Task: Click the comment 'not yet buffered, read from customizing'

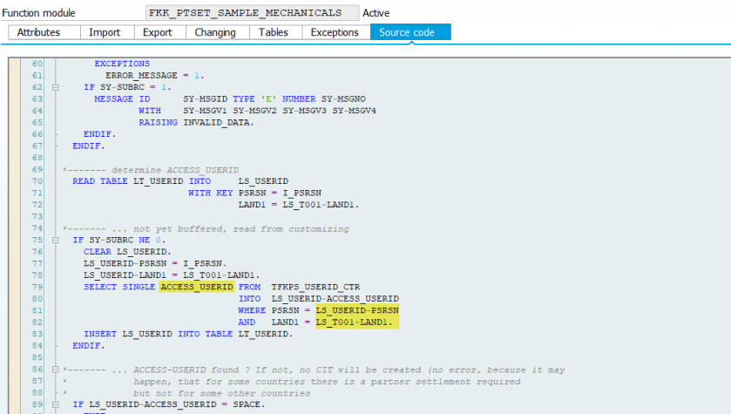Action: click(x=241, y=228)
